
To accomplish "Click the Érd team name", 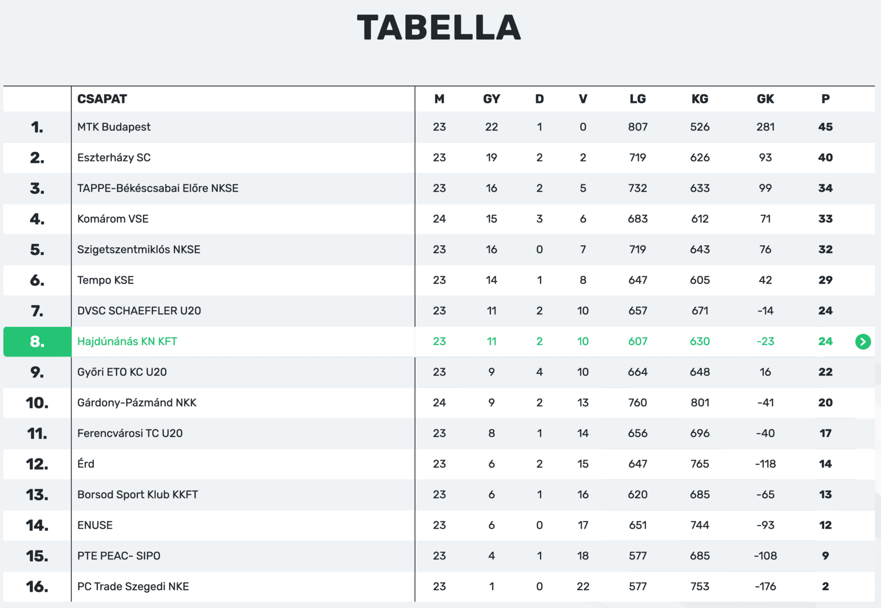I will pos(86,464).
